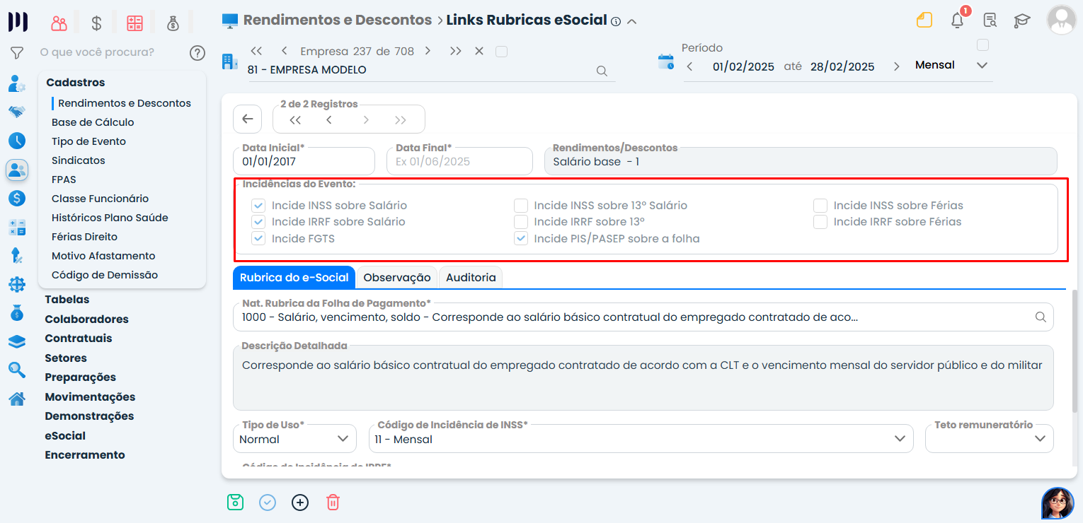Image resolution: width=1083 pixels, height=523 pixels.
Task: Expand the Tabelas menu section
Action: click(67, 300)
